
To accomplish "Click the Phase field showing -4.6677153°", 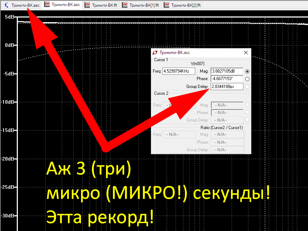I will 227,79.
